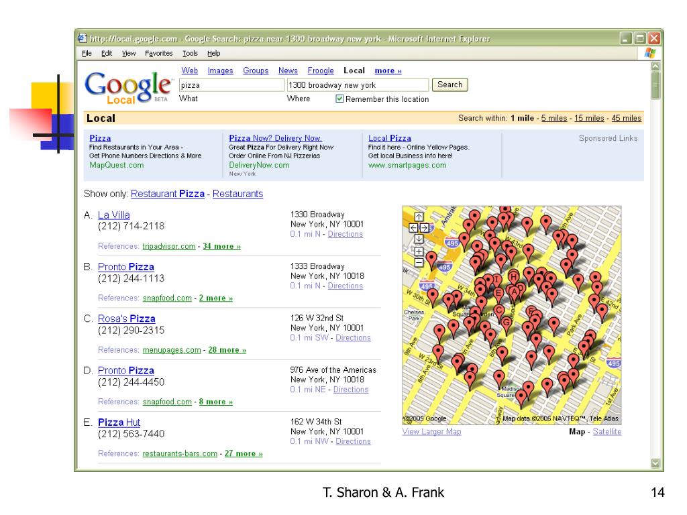Toggle the Remember this location checkbox

(x=339, y=99)
